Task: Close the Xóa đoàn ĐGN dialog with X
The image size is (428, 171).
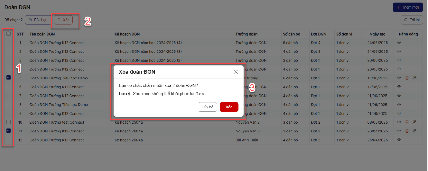Action: point(236,72)
